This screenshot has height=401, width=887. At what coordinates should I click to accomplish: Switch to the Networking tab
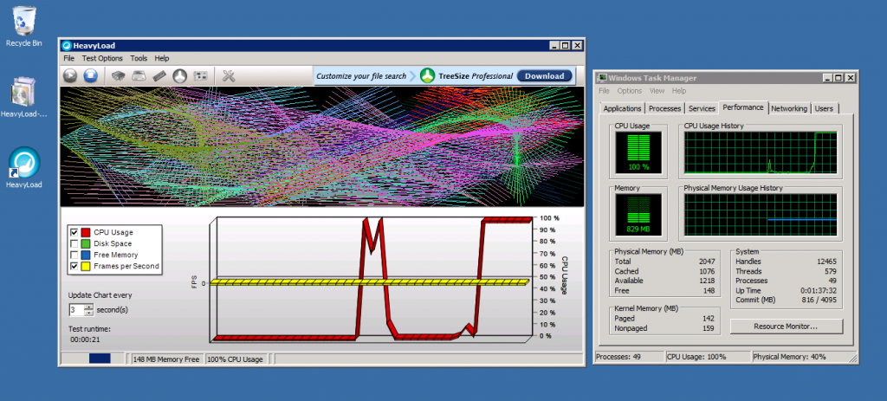coord(789,108)
